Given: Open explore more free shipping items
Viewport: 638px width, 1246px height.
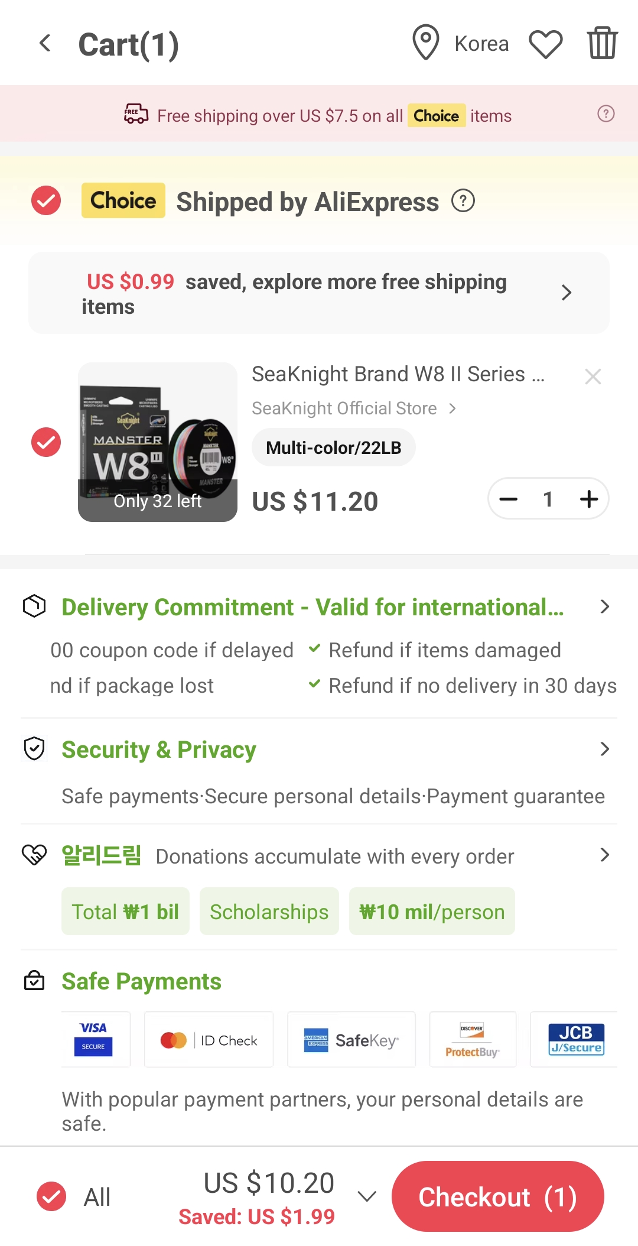Looking at the screenshot, I should [319, 293].
